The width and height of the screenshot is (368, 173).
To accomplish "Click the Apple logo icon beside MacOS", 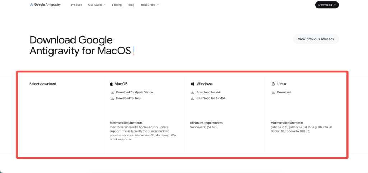I will [x=111, y=84].
